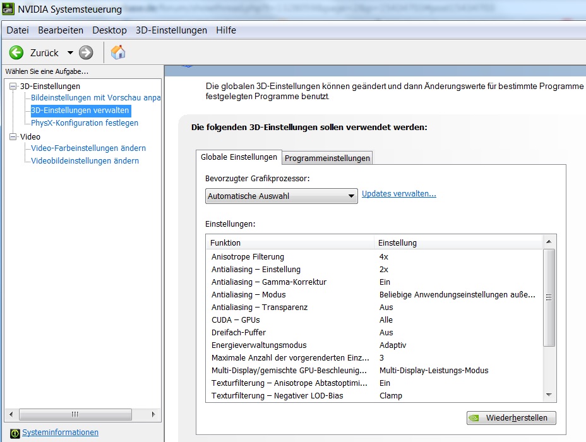The height and width of the screenshot is (442, 586).
Task: Click the Einstellung column header
Action: [x=458, y=242]
